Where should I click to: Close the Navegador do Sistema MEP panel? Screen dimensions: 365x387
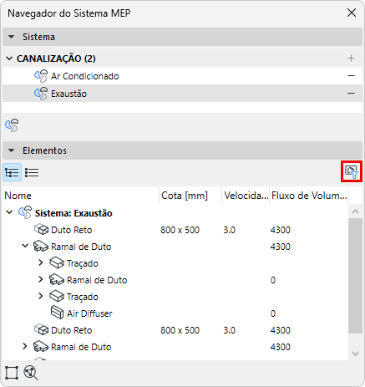(352, 13)
